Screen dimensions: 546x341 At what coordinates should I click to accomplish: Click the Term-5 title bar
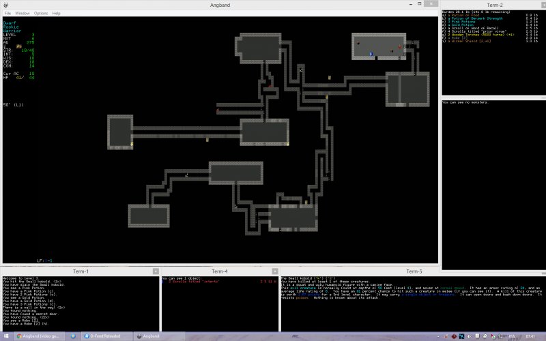tap(414, 271)
